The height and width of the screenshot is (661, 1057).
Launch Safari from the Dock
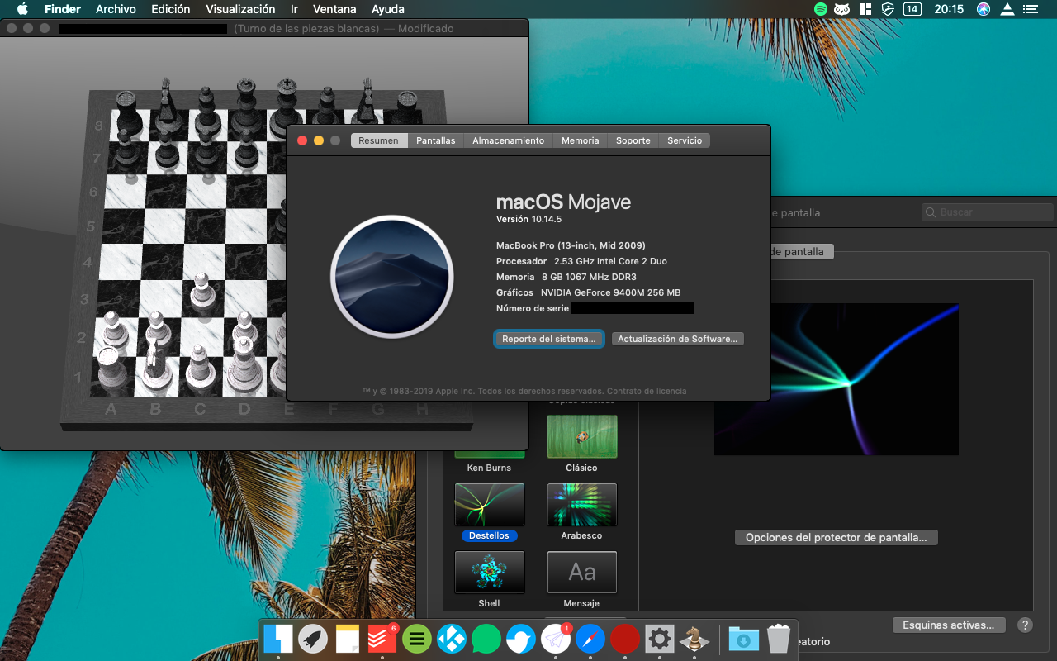click(590, 638)
